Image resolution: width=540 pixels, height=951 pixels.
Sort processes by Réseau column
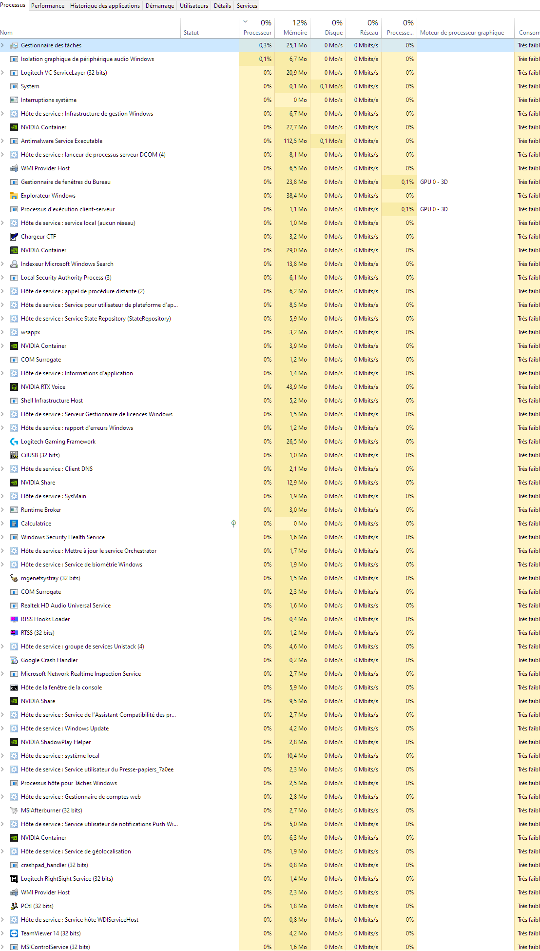click(364, 28)
